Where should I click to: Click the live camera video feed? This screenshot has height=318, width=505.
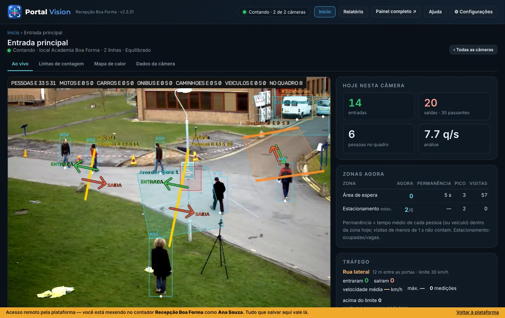click(169, 192)
